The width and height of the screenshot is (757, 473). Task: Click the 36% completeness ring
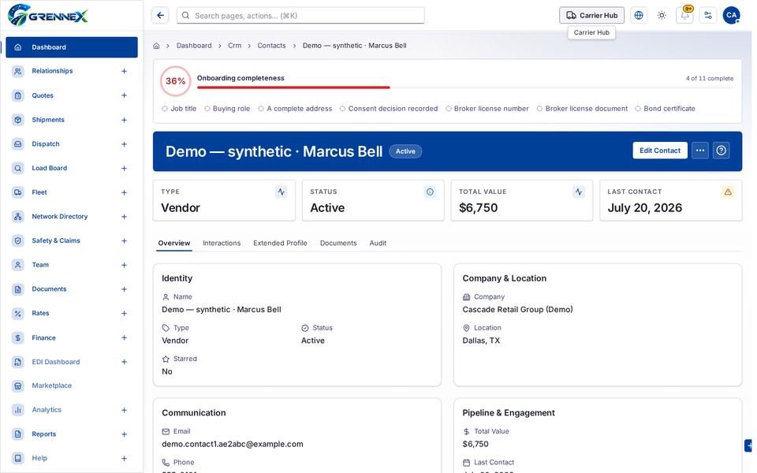175,81
